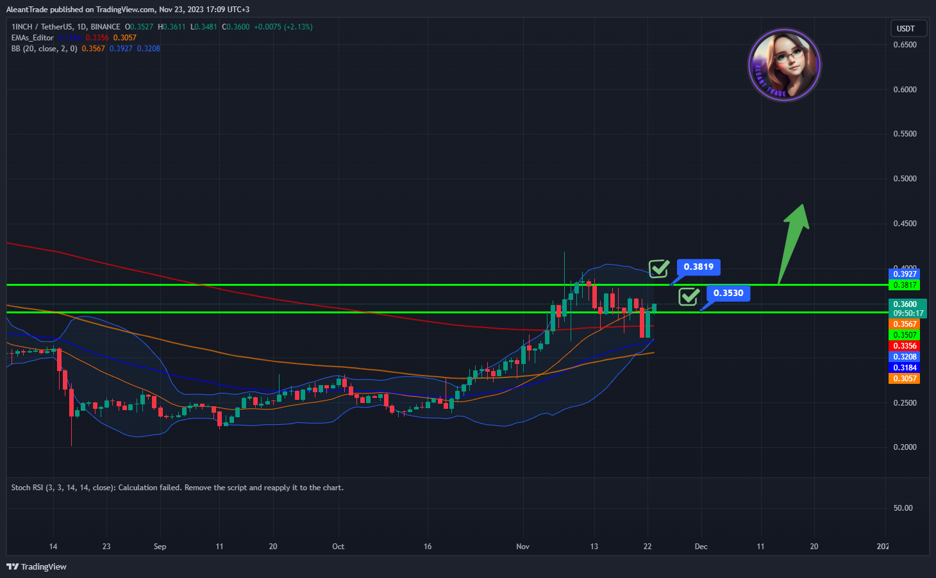This screenshot has width=936, height=578.
Task: Click the 50.00 label on Stoch RSI axis
Action: (x=903, y=508)
